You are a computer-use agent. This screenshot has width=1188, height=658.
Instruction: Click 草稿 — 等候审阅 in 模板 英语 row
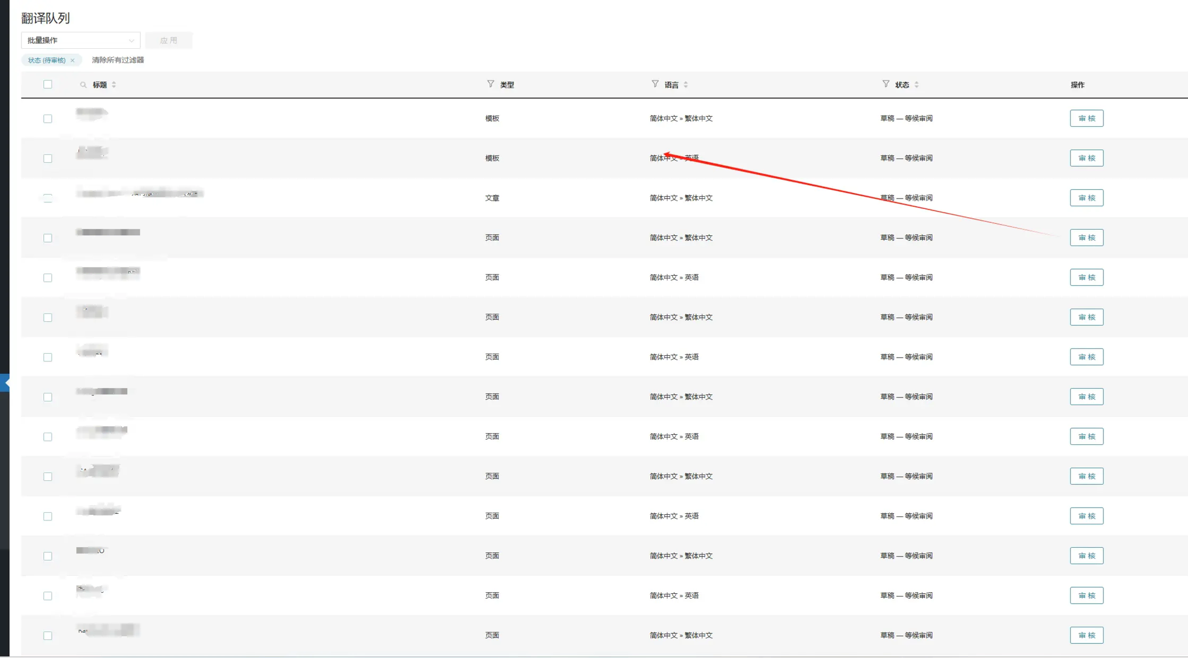click(907, 158)
